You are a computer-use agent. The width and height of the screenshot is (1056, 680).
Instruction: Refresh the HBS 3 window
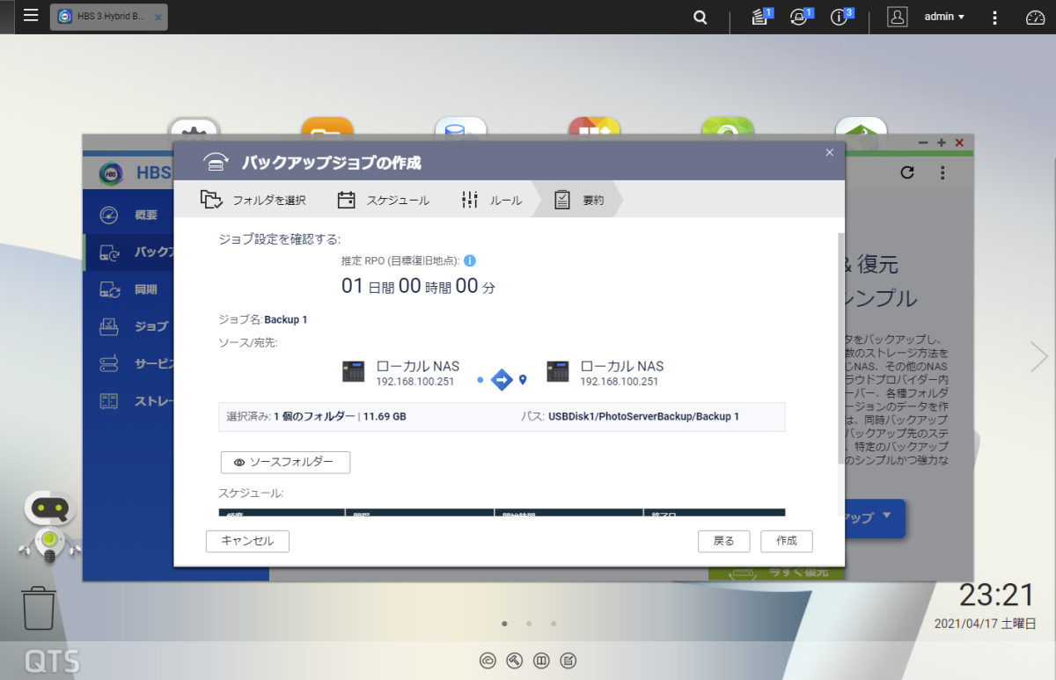(908, 173)
